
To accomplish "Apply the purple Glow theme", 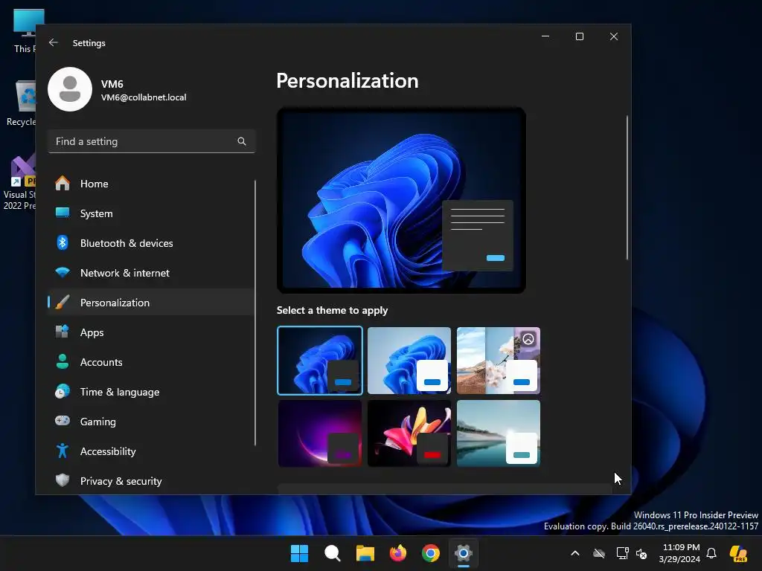I will tap(320, 433).
